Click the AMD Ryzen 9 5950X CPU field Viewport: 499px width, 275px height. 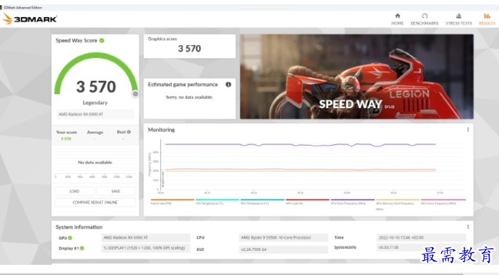tap(283, 237)
